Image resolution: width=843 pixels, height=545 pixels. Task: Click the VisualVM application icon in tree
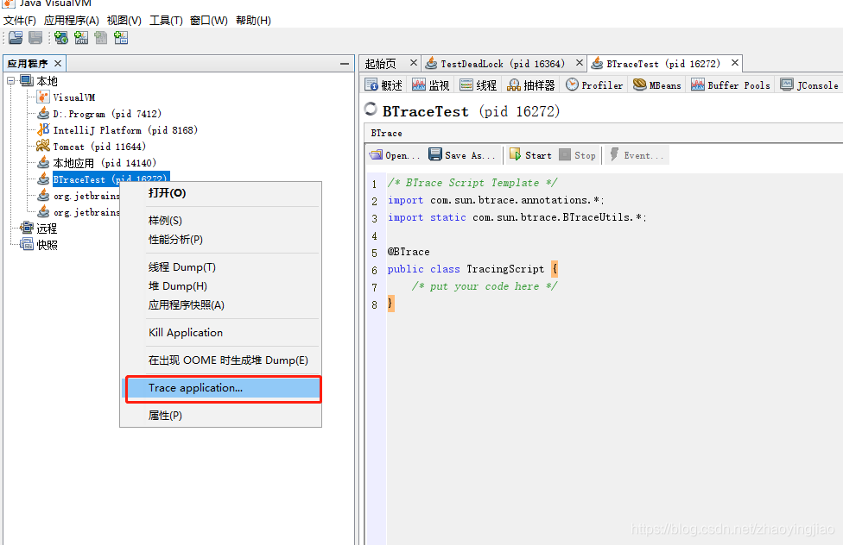[43, 97]
